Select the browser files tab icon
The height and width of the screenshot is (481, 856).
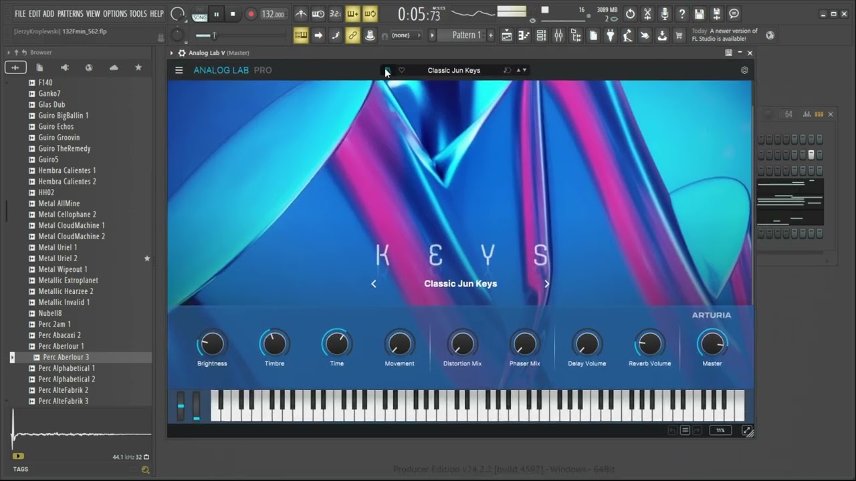[39, 67]
